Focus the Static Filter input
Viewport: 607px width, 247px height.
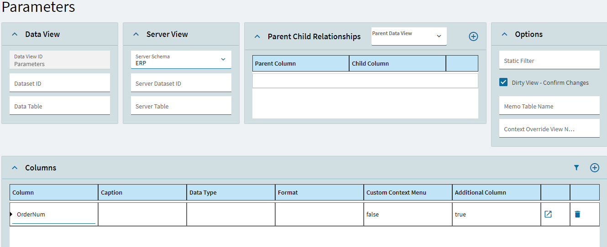(549, 60)
